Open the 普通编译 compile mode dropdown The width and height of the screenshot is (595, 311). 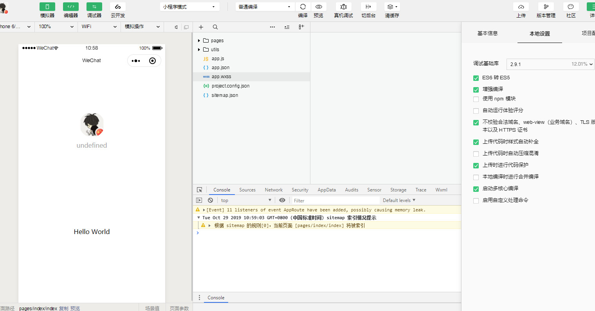[265, 7]
